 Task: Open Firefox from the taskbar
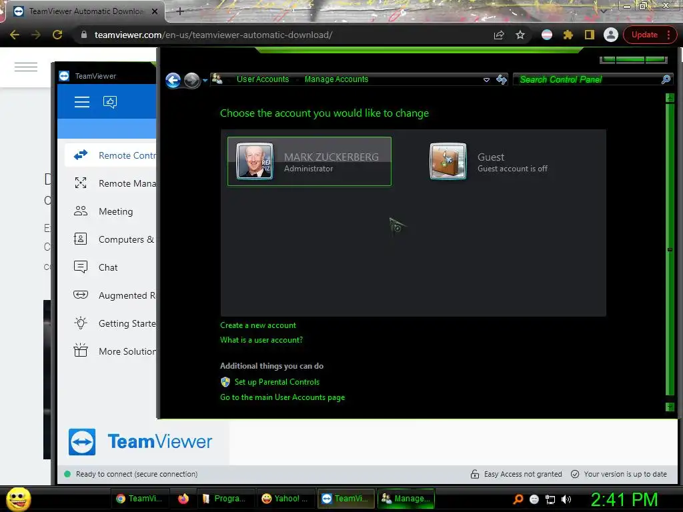tap(183, 499)
